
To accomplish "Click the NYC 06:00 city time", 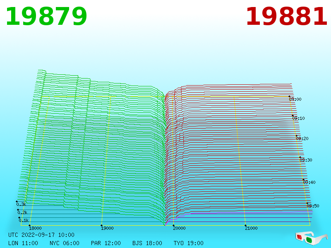I will coord(65,243).
